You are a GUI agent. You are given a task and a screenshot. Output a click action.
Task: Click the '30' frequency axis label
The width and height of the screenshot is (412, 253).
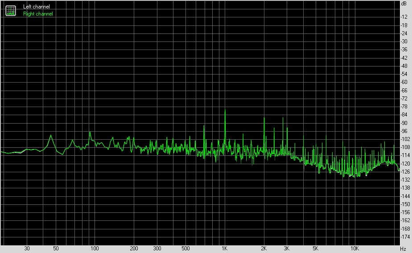coord(27,249)
